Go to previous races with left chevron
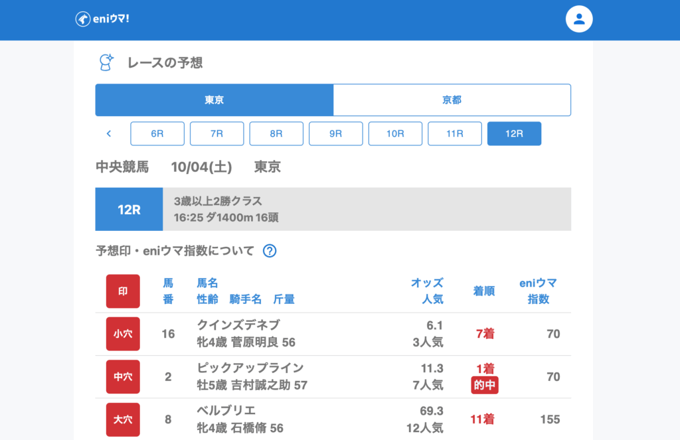This screenshot has height=440, width=680. 109,133
